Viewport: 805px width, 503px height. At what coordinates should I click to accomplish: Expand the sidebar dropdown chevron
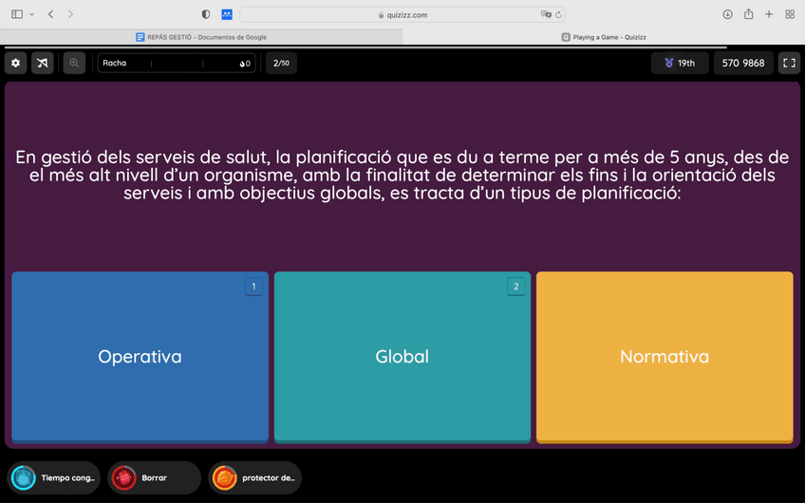pyautogui.click(x=31, y=14)
